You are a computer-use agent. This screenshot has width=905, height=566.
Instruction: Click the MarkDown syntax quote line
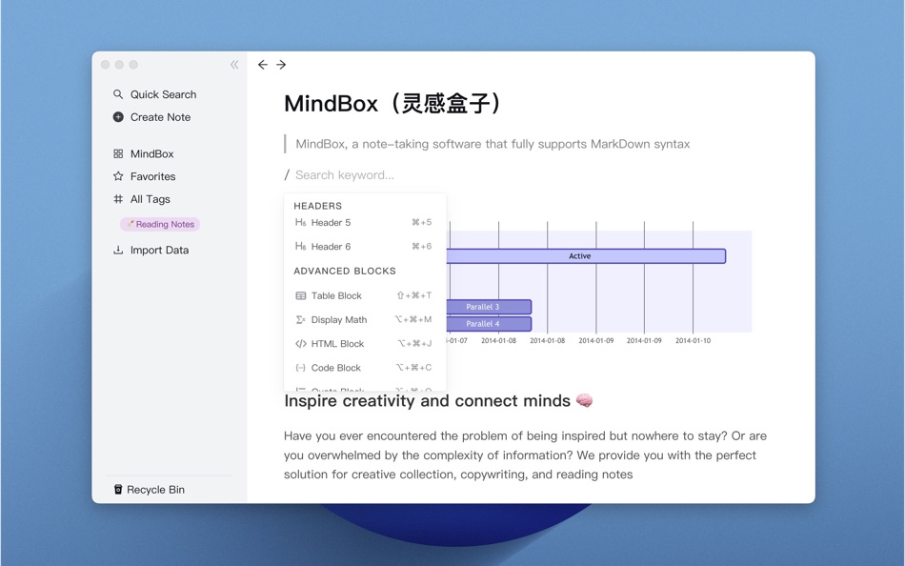click(x=493, y=144)
